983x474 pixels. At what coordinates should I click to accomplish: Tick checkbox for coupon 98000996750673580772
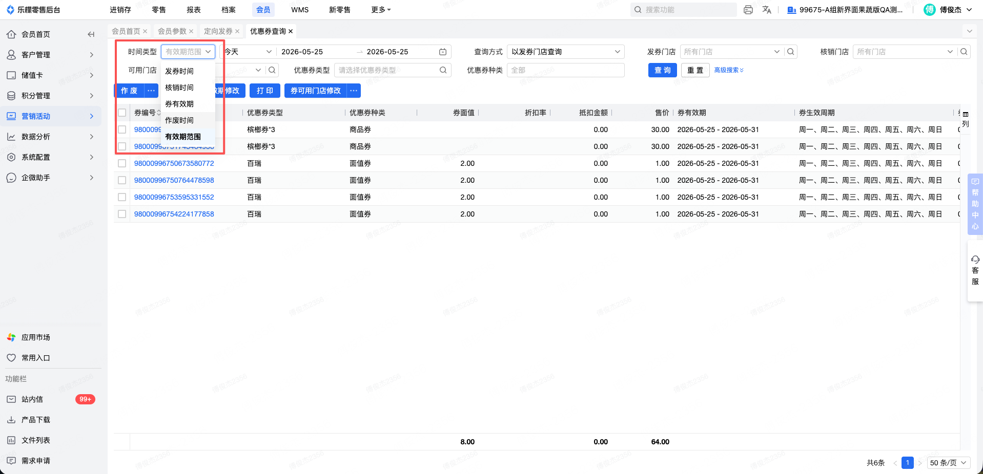tap(122, 163)
